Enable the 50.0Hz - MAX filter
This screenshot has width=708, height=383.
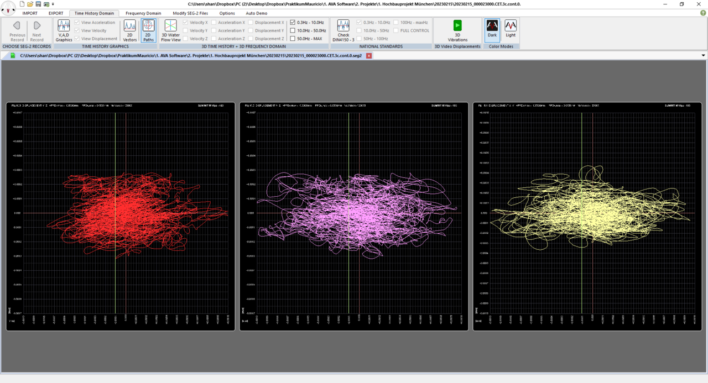click(293, 39)
